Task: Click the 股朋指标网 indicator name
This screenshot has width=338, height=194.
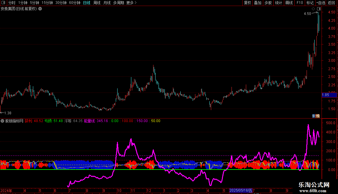Action: point(14,121)
